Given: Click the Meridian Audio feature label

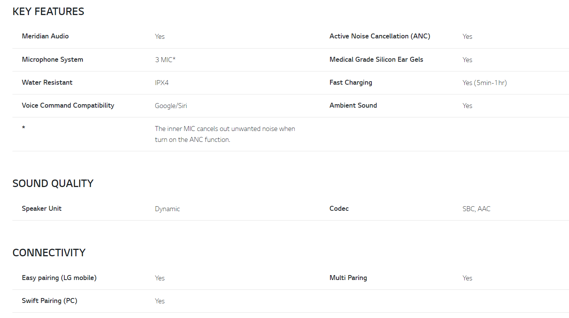Looking at the screenshot, I should click(45, 36).
